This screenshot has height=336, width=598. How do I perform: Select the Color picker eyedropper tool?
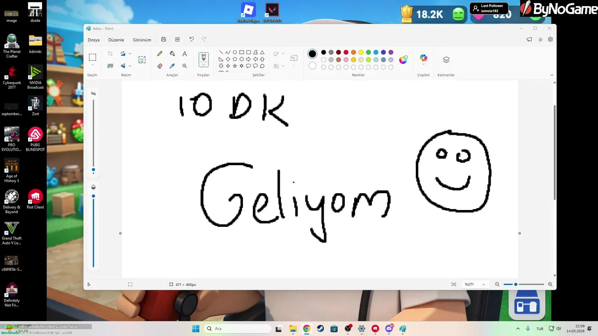point(172,66)
